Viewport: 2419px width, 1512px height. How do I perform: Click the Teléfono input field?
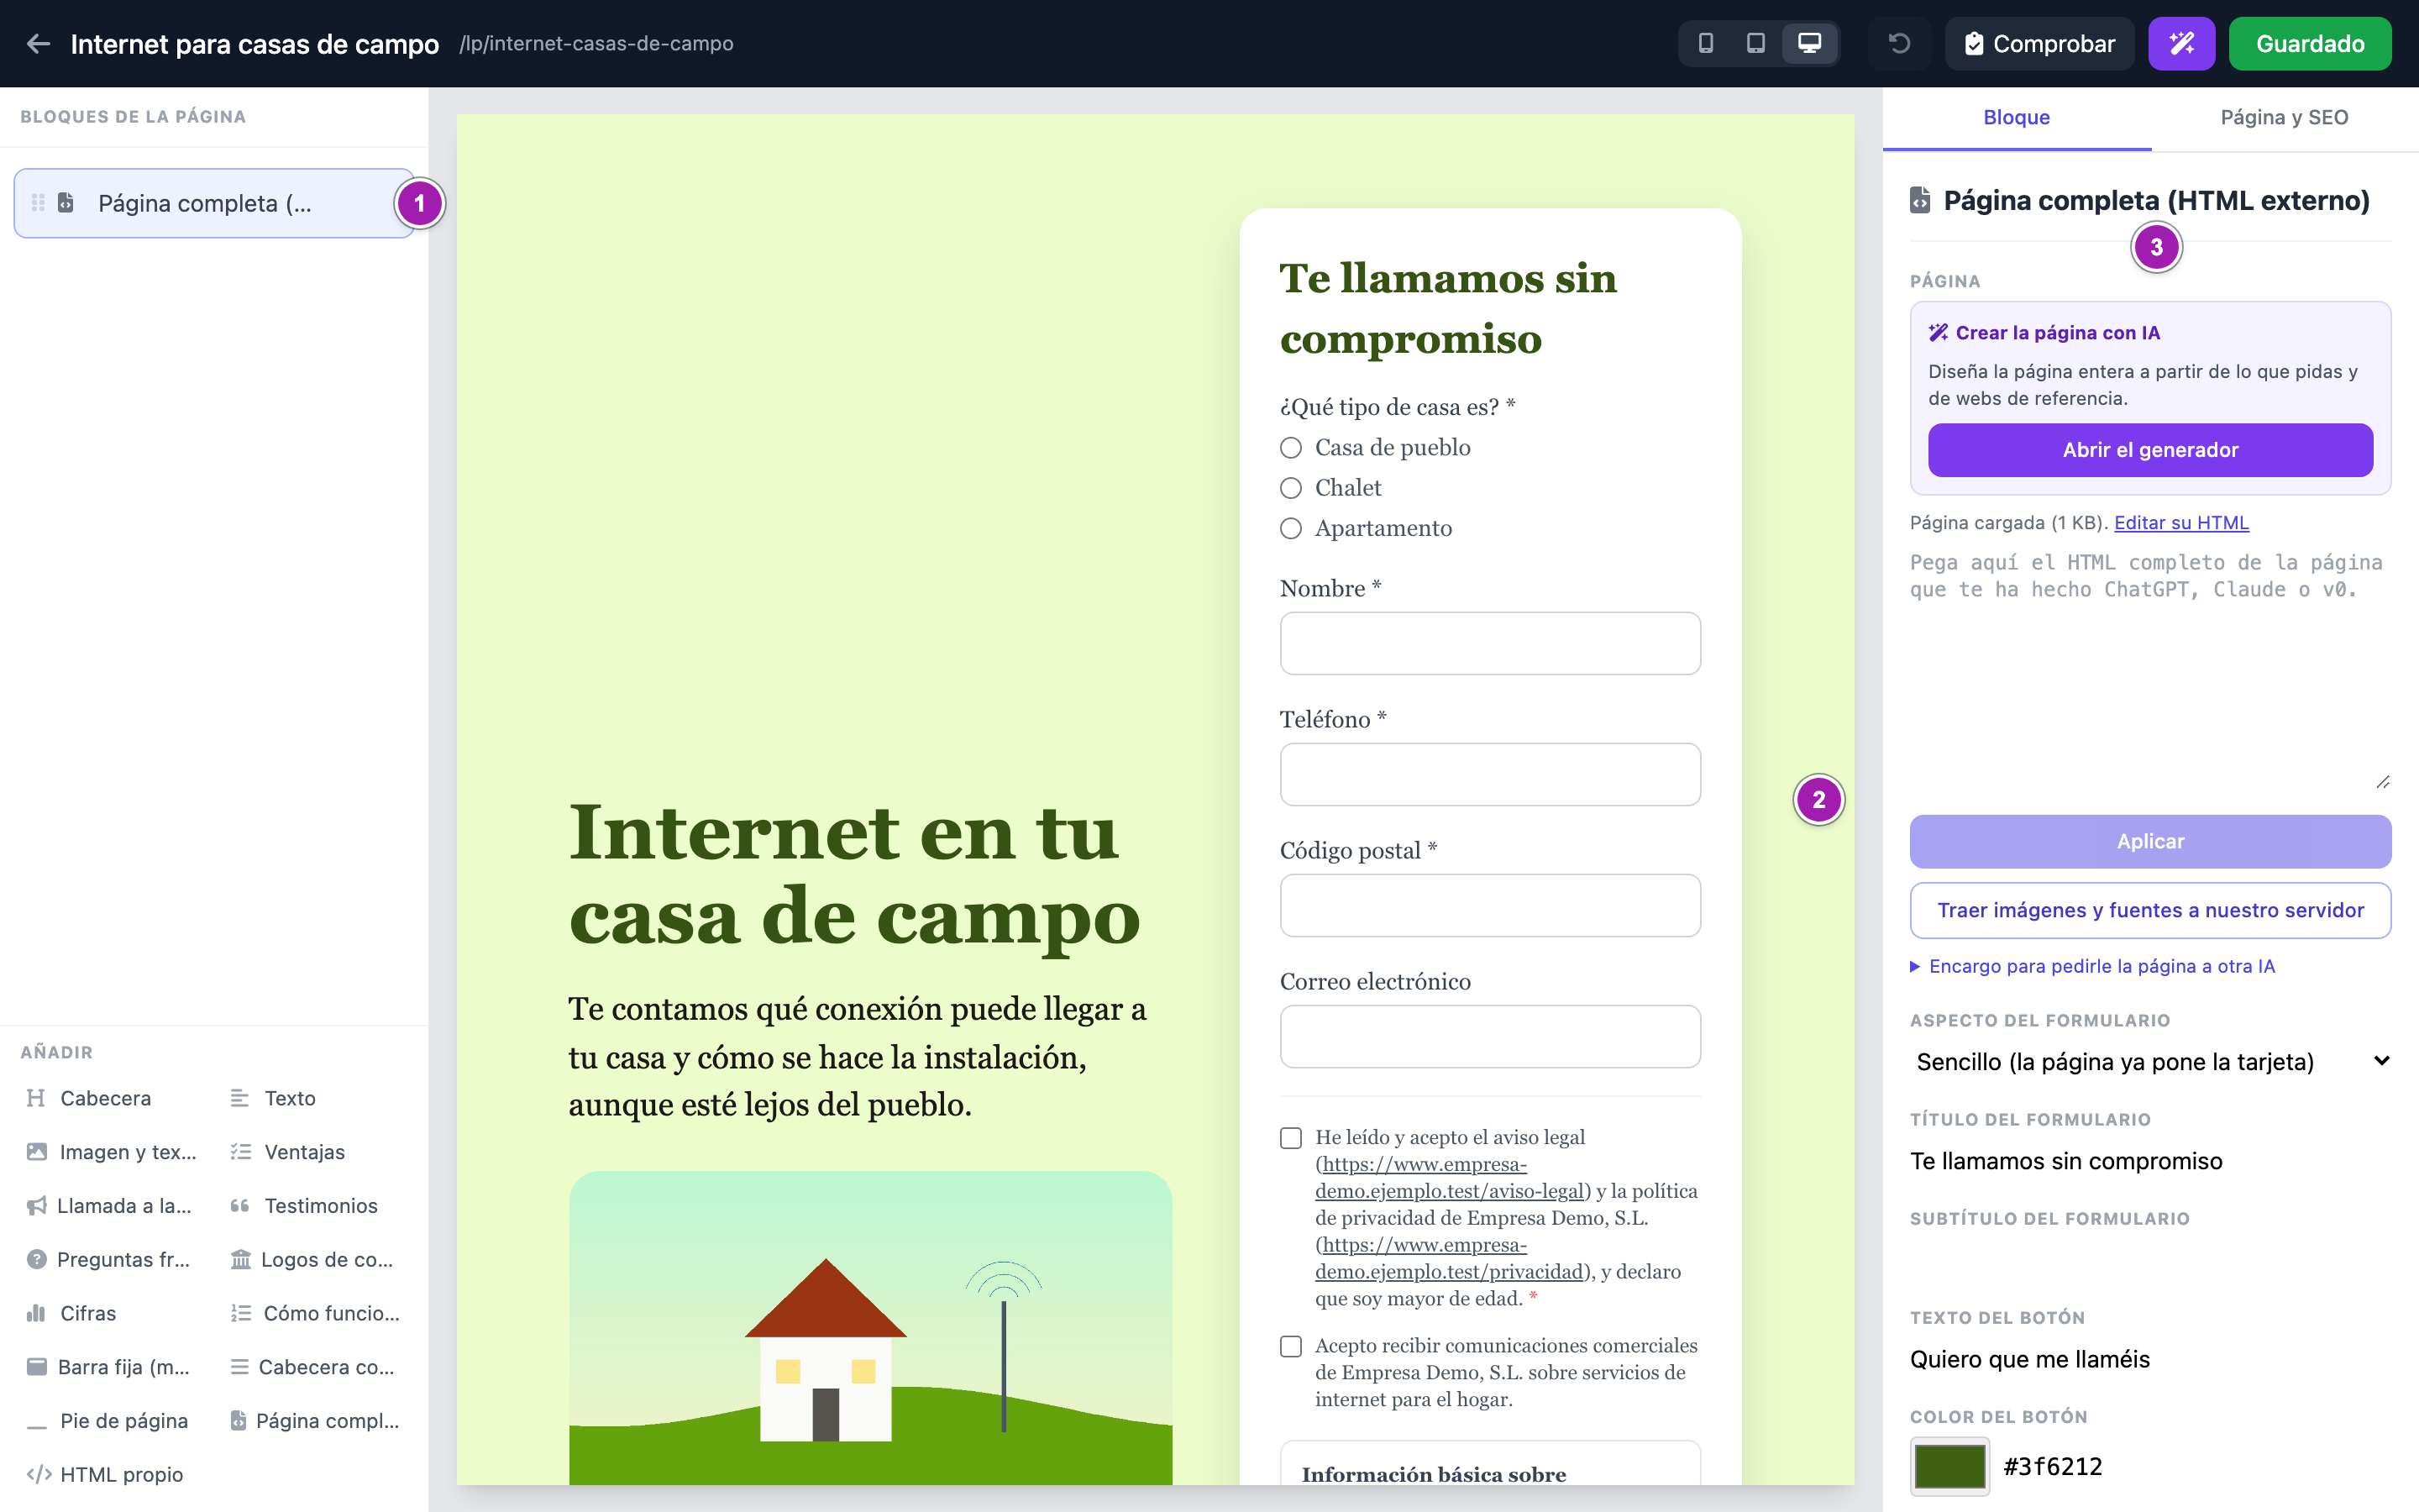[x=1489, y=774]
